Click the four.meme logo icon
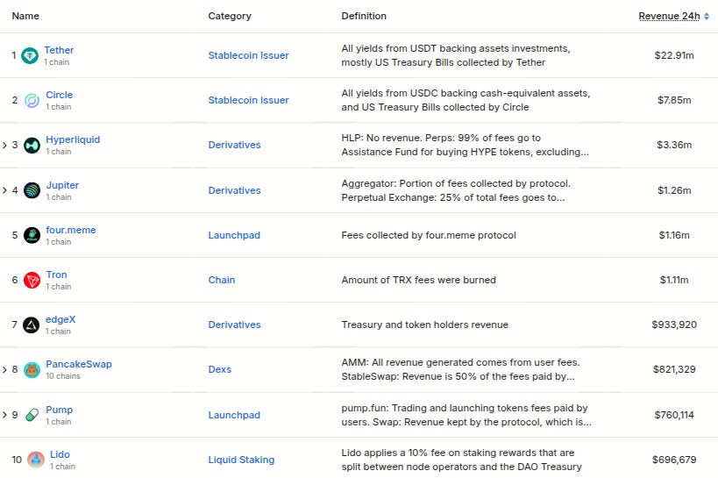This screenshot has height=478, width=718. tap(32, 235)
